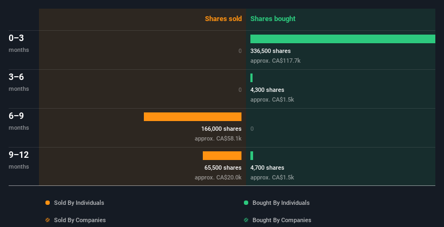Toggle the Bought By Individuals legend label
444x227 pixels.
[x=281, y=203]
